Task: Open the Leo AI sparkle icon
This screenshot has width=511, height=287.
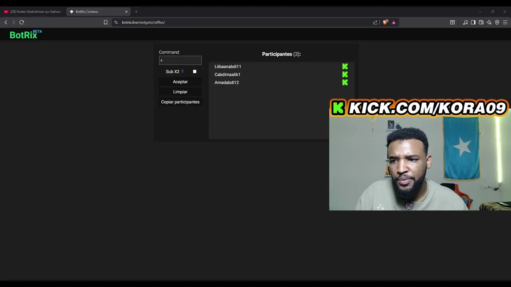Action: 489,22
